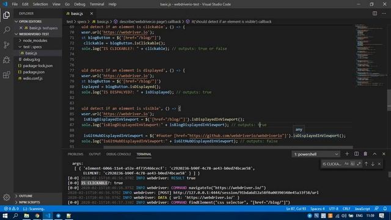
Task: Open the Explorer view in activity bar
Action: (x=7, y=15)
